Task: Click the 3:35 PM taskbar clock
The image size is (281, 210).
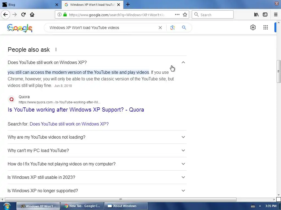Action: pos(271,206)
